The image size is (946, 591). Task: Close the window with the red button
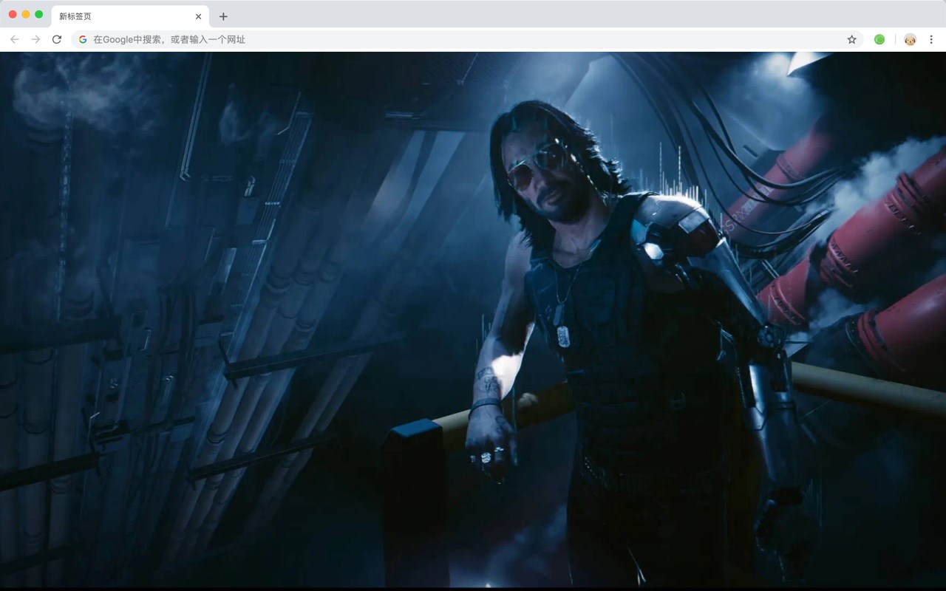click(13, 14)
